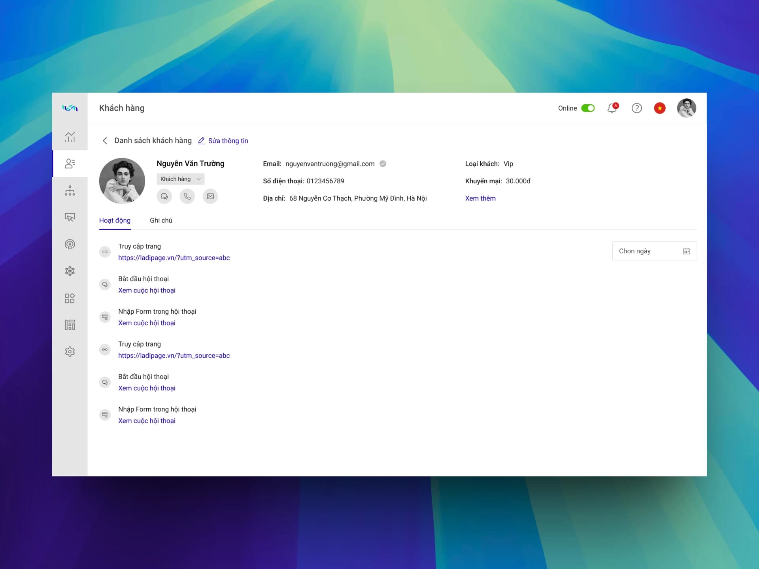
Task: Go back using the left chevron arrow
Action: click(x=105, y=141)
